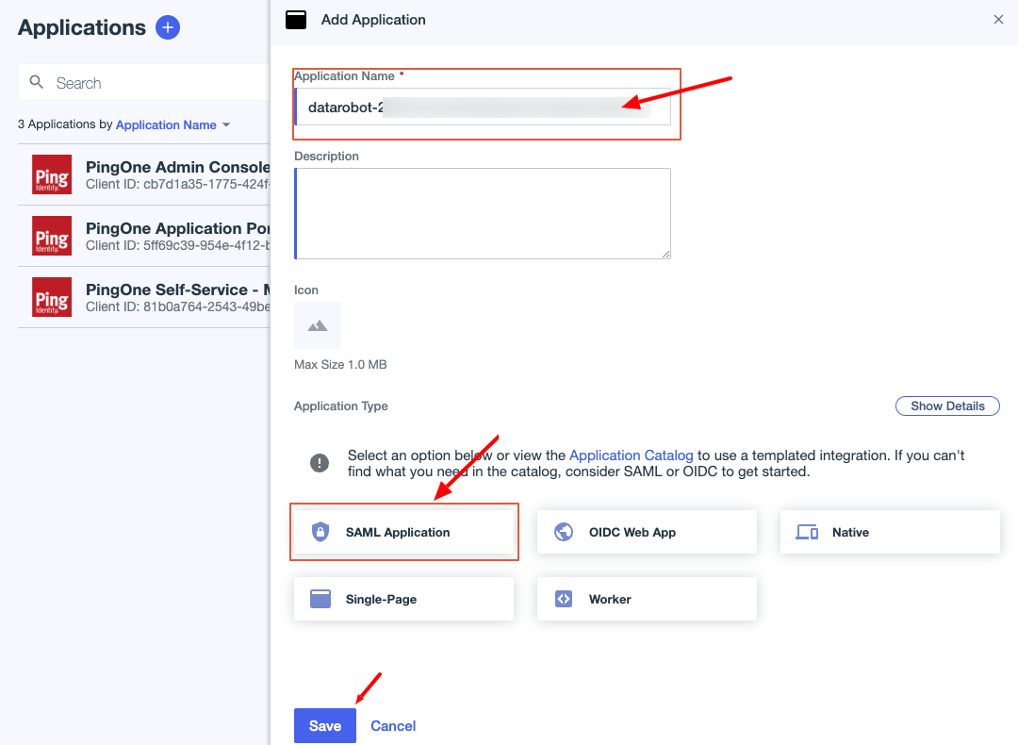The image size is (1018, 745).
Task: Click the PingOne Self-Service logo
Action: click(x=52, y=297)
